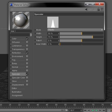Select the Environment channel label

click(x=17, y=56)
